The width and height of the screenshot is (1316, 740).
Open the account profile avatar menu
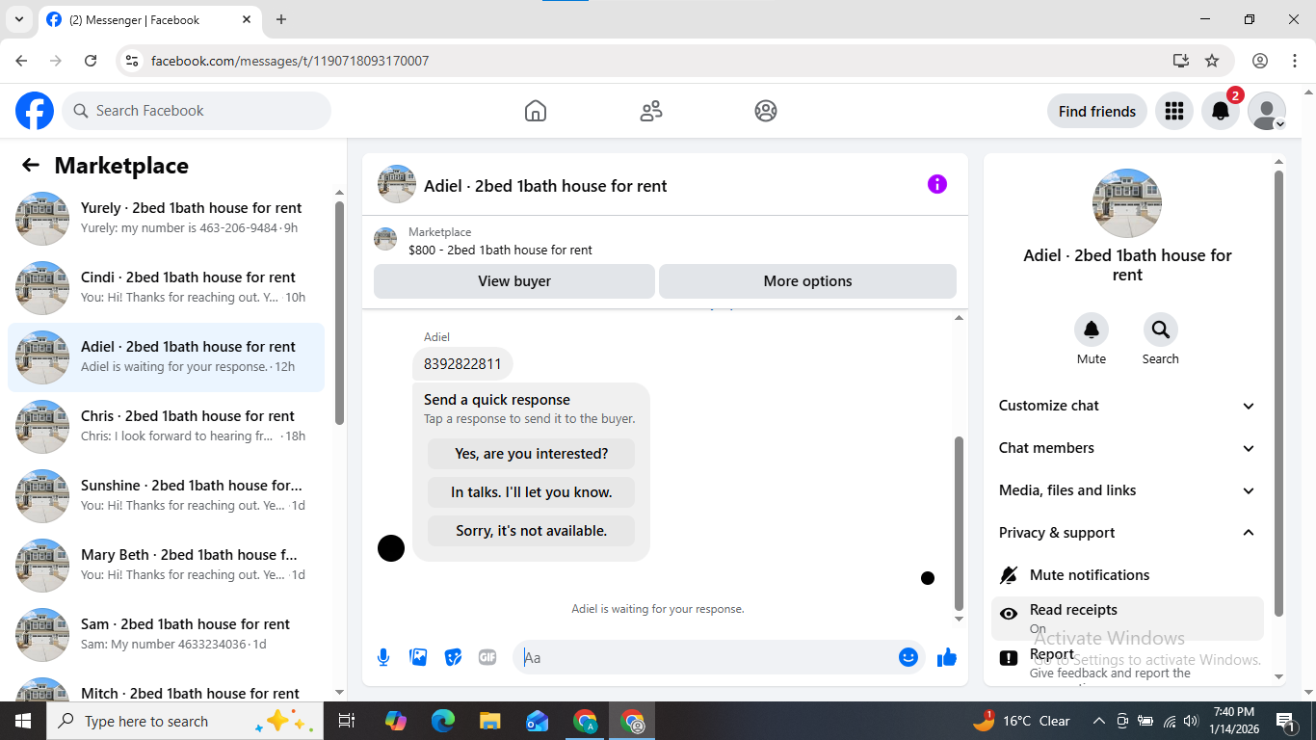(1267, 111)
